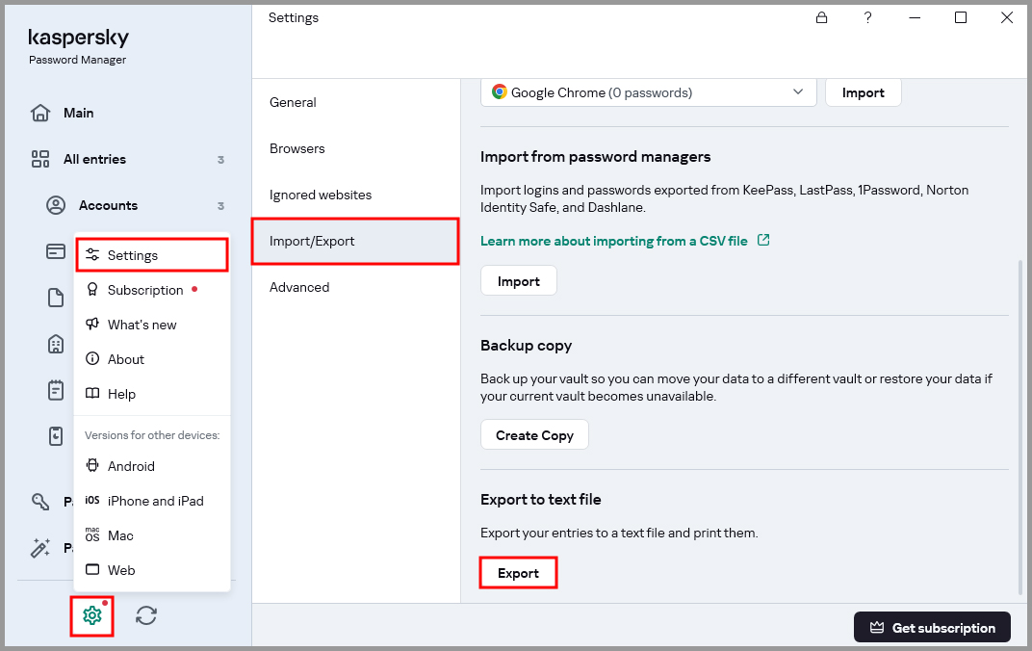Select About menu entry
Viewport: 1032px width, 651px height.
point(152,359)
